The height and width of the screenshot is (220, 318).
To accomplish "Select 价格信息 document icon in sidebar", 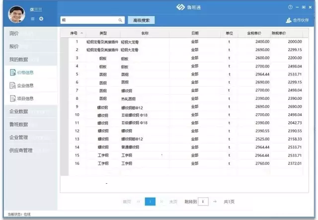I will pos(13,73).
